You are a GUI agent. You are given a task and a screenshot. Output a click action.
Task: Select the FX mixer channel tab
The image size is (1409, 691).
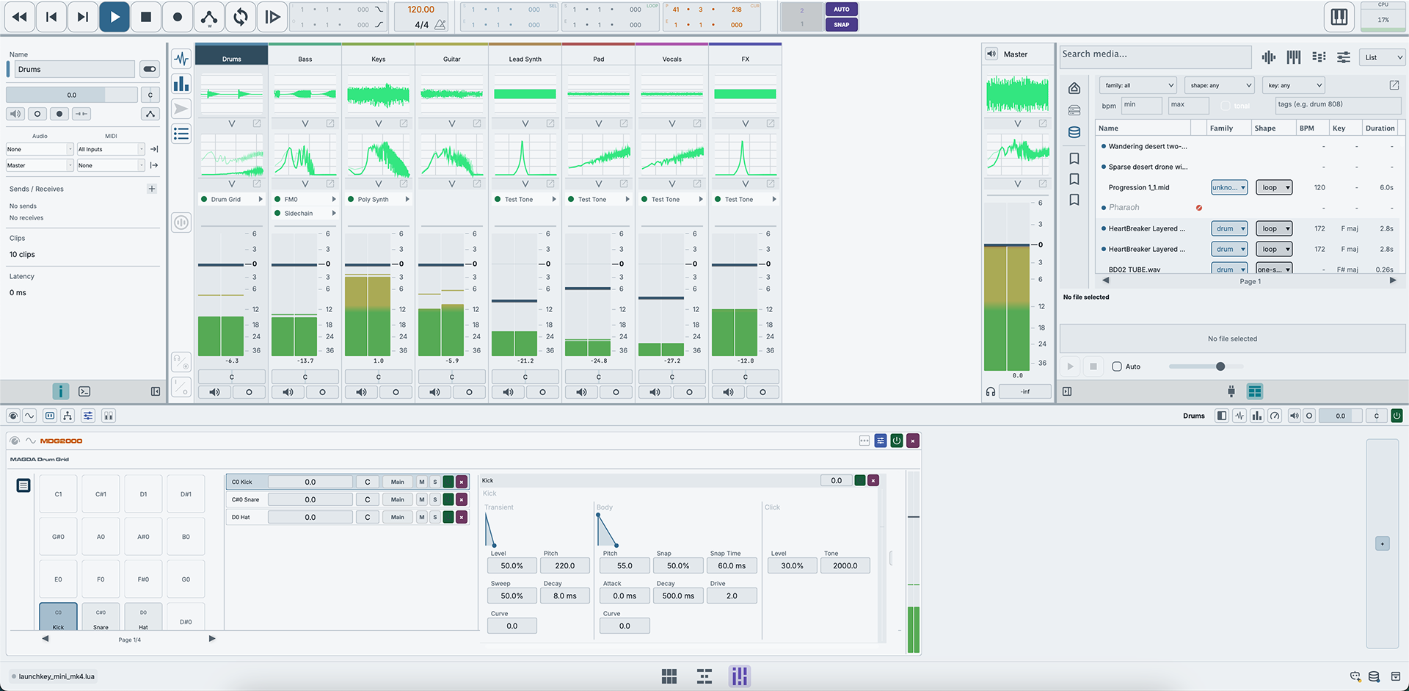[745, 59]
